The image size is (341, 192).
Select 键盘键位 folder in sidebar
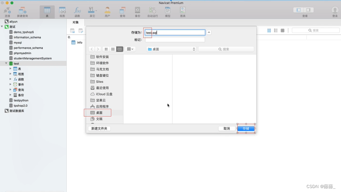(x=102, y=75)
